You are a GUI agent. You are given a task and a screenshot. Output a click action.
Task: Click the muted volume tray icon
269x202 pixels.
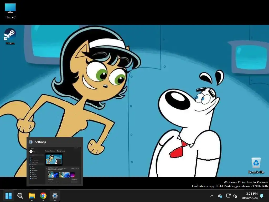(x=235, y=196)
